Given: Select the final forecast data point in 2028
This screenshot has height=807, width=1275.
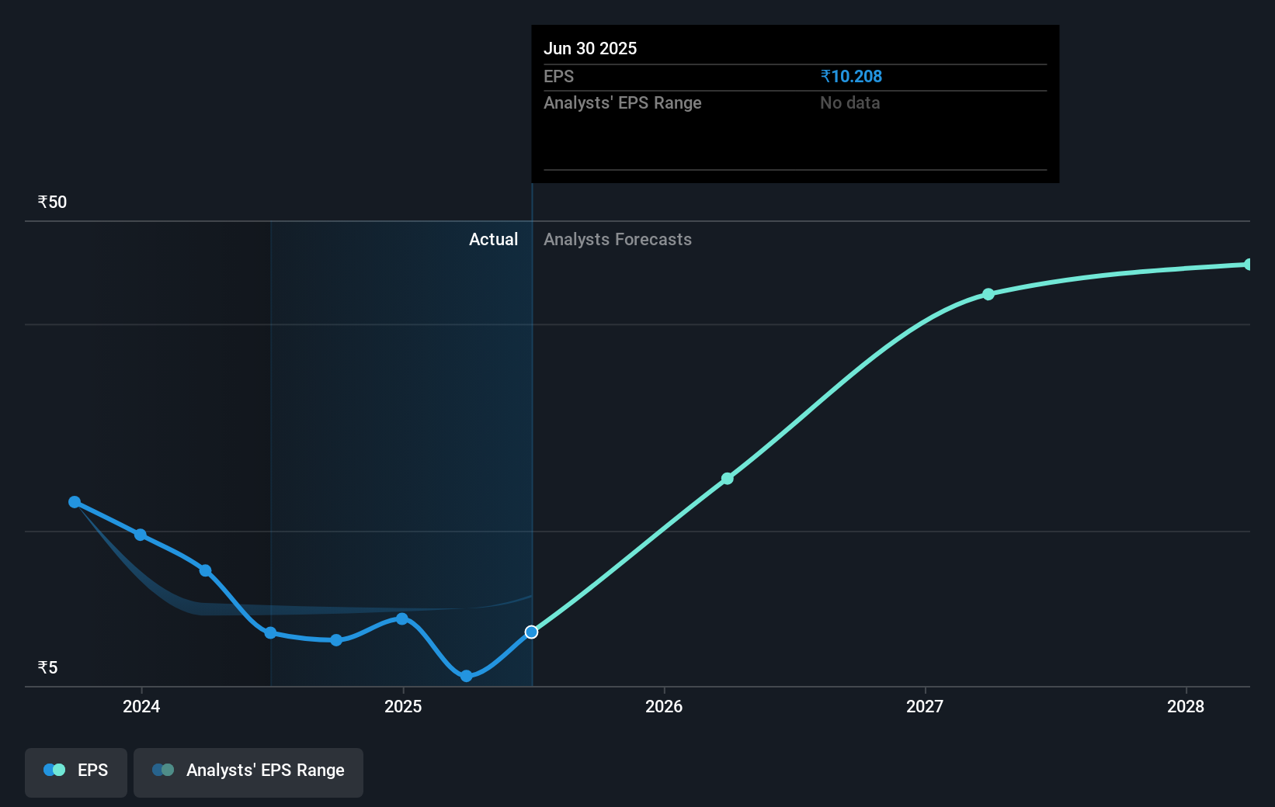Looking at the screenshot, I should (1249, 265).
